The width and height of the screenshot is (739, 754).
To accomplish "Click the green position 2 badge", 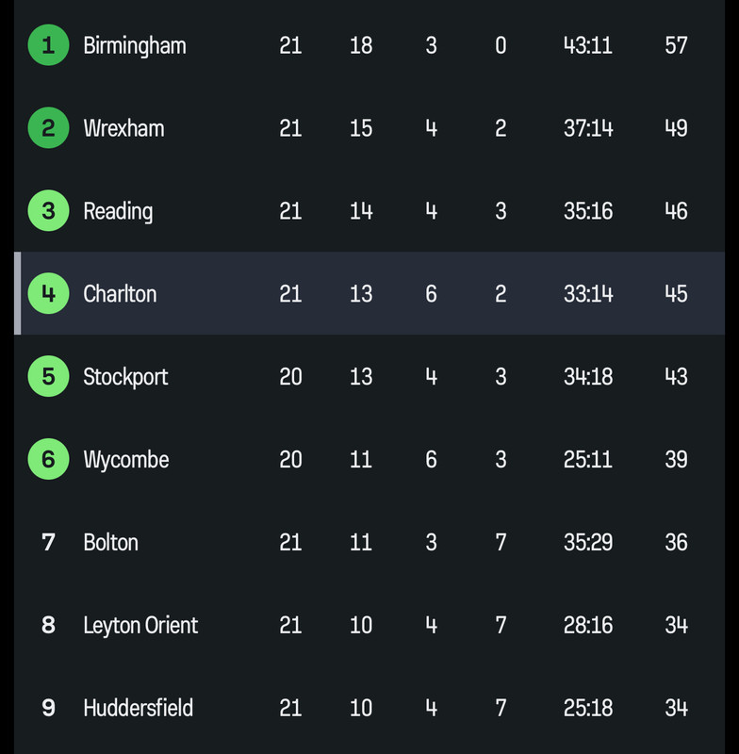I will (x=48, y=128).
